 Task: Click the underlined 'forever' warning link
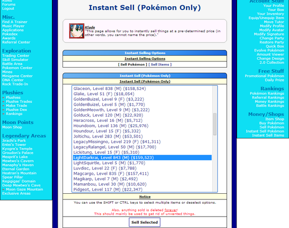171,210
